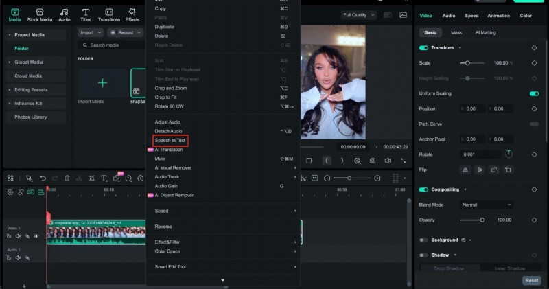This screenshot has height=289, width=549.
Task: Toggle the Transform switch
Action: coord(423,48)
